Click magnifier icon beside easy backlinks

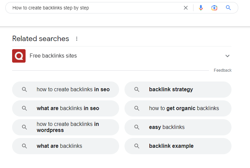[137, 127]
